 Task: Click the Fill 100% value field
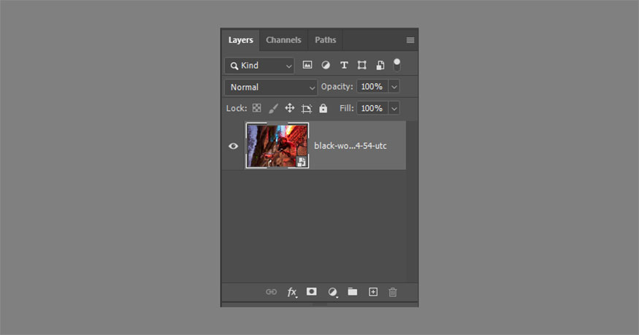(372, 108)
